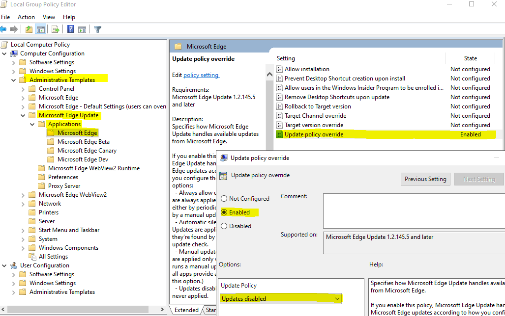Switch to the Extended tab
The image size is (505, 316).
tap(186, 310)
